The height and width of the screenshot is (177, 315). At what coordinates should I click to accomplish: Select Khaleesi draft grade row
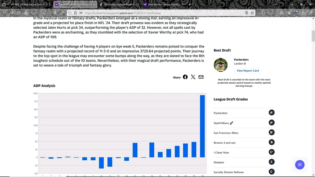coord(244,162)
